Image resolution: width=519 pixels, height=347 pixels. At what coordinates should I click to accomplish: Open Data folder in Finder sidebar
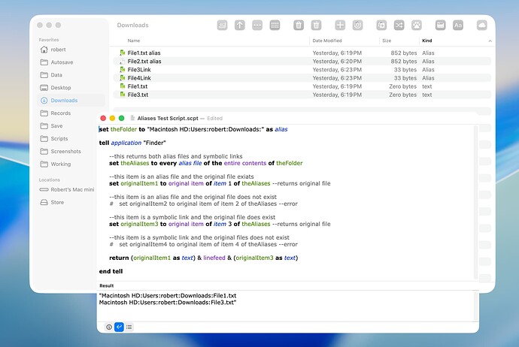coord(71,75)
